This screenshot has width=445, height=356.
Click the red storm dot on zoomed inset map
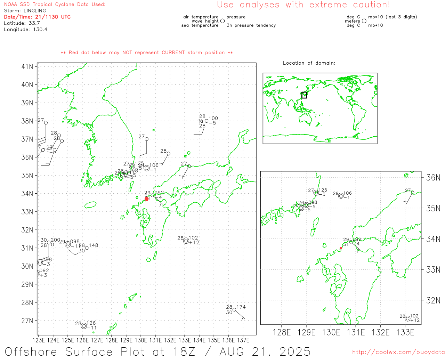click(x=341, y=248)
